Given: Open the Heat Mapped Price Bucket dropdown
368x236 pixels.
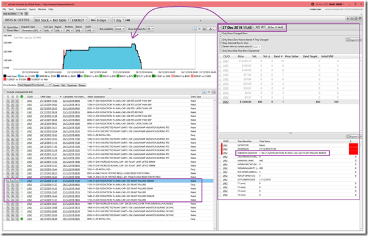Looking at the screenshot, I should point(34,85).
